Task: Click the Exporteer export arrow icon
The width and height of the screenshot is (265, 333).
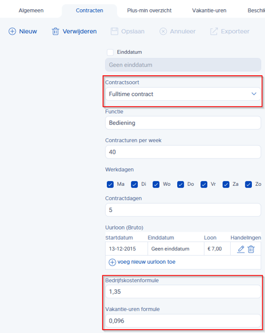Action: pos(214,31)
